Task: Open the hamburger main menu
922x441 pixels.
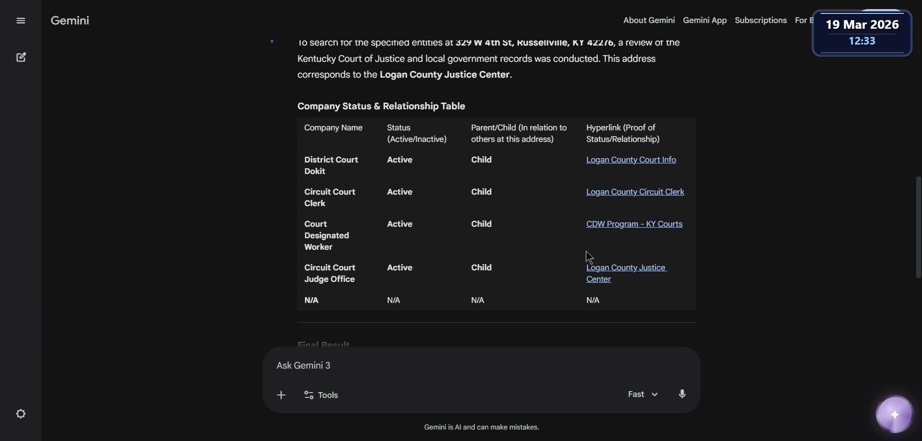Action: click(x=21, y=21)
